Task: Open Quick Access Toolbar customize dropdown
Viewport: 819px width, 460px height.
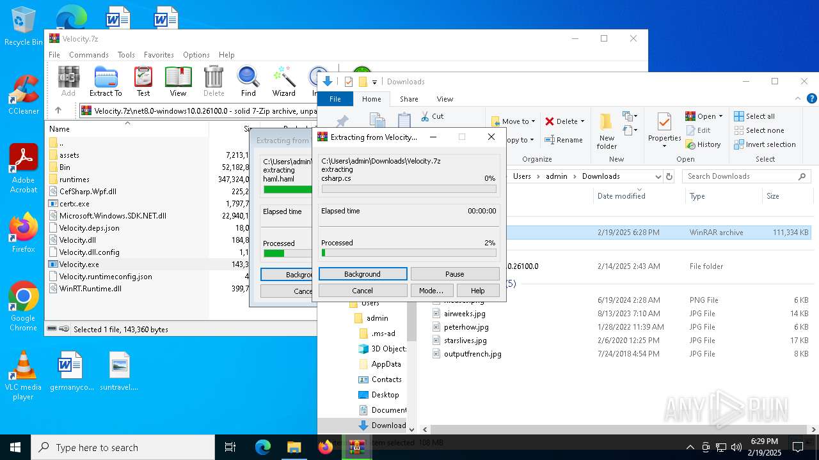Action: [375, 82]
